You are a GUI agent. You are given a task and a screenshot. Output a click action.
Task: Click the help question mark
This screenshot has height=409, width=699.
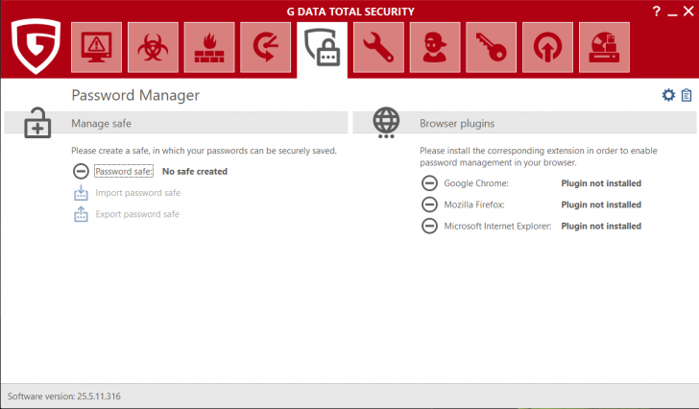tap(656, 12)
